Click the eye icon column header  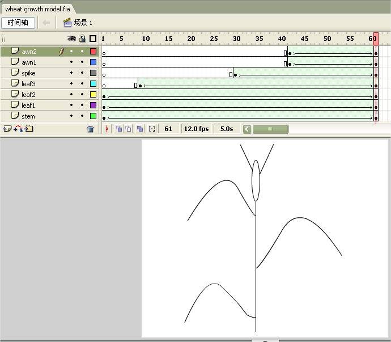pyautogui.click(x=71, y=39)
